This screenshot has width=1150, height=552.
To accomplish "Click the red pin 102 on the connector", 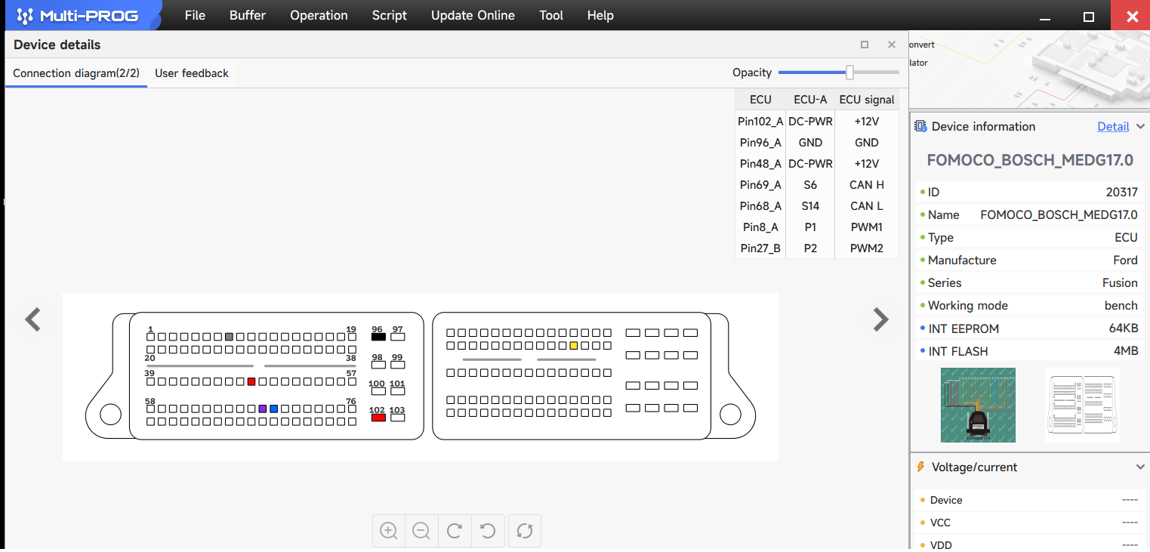I will point(378,418).
